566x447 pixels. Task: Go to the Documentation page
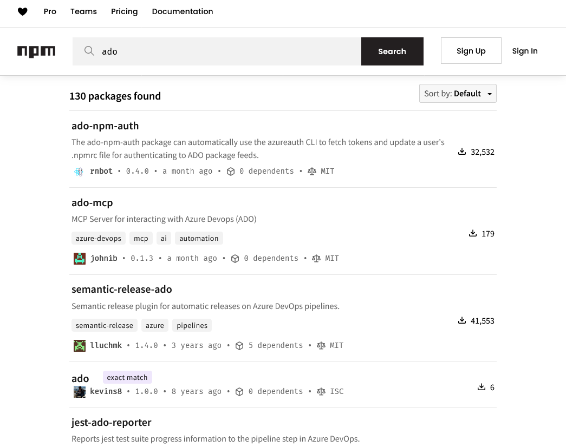click(183, 11)
